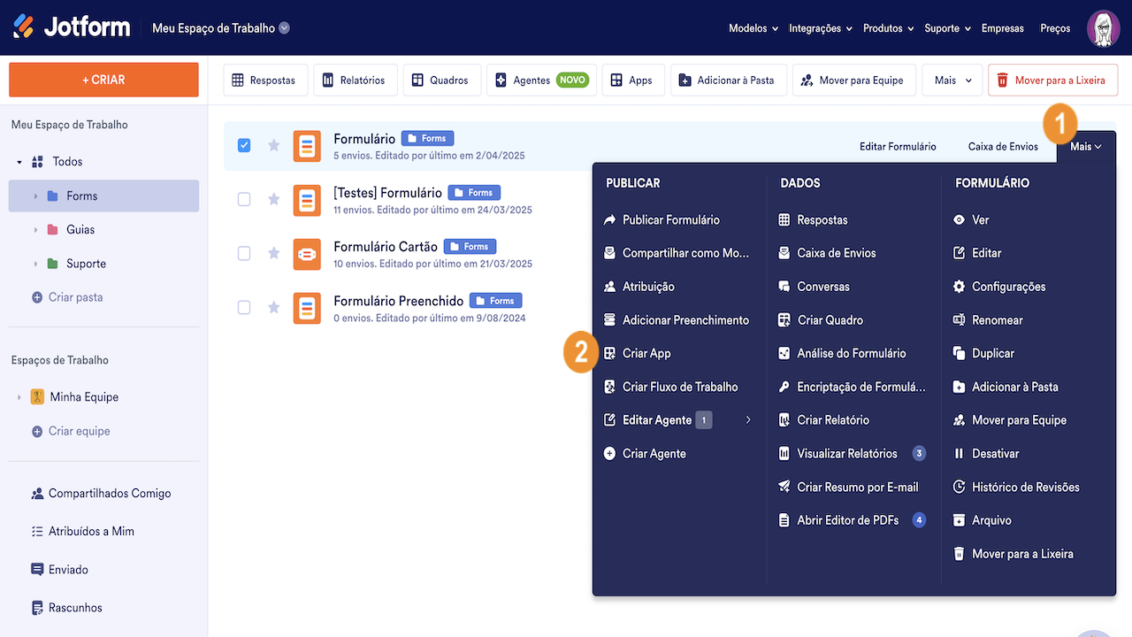
Task: Select the Forms folder in the sidebar
Action: pyautogui.click(x=103, y=196)
